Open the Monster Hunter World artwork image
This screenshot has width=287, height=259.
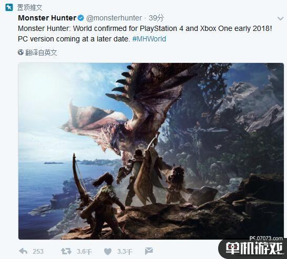tap(151, 151)
